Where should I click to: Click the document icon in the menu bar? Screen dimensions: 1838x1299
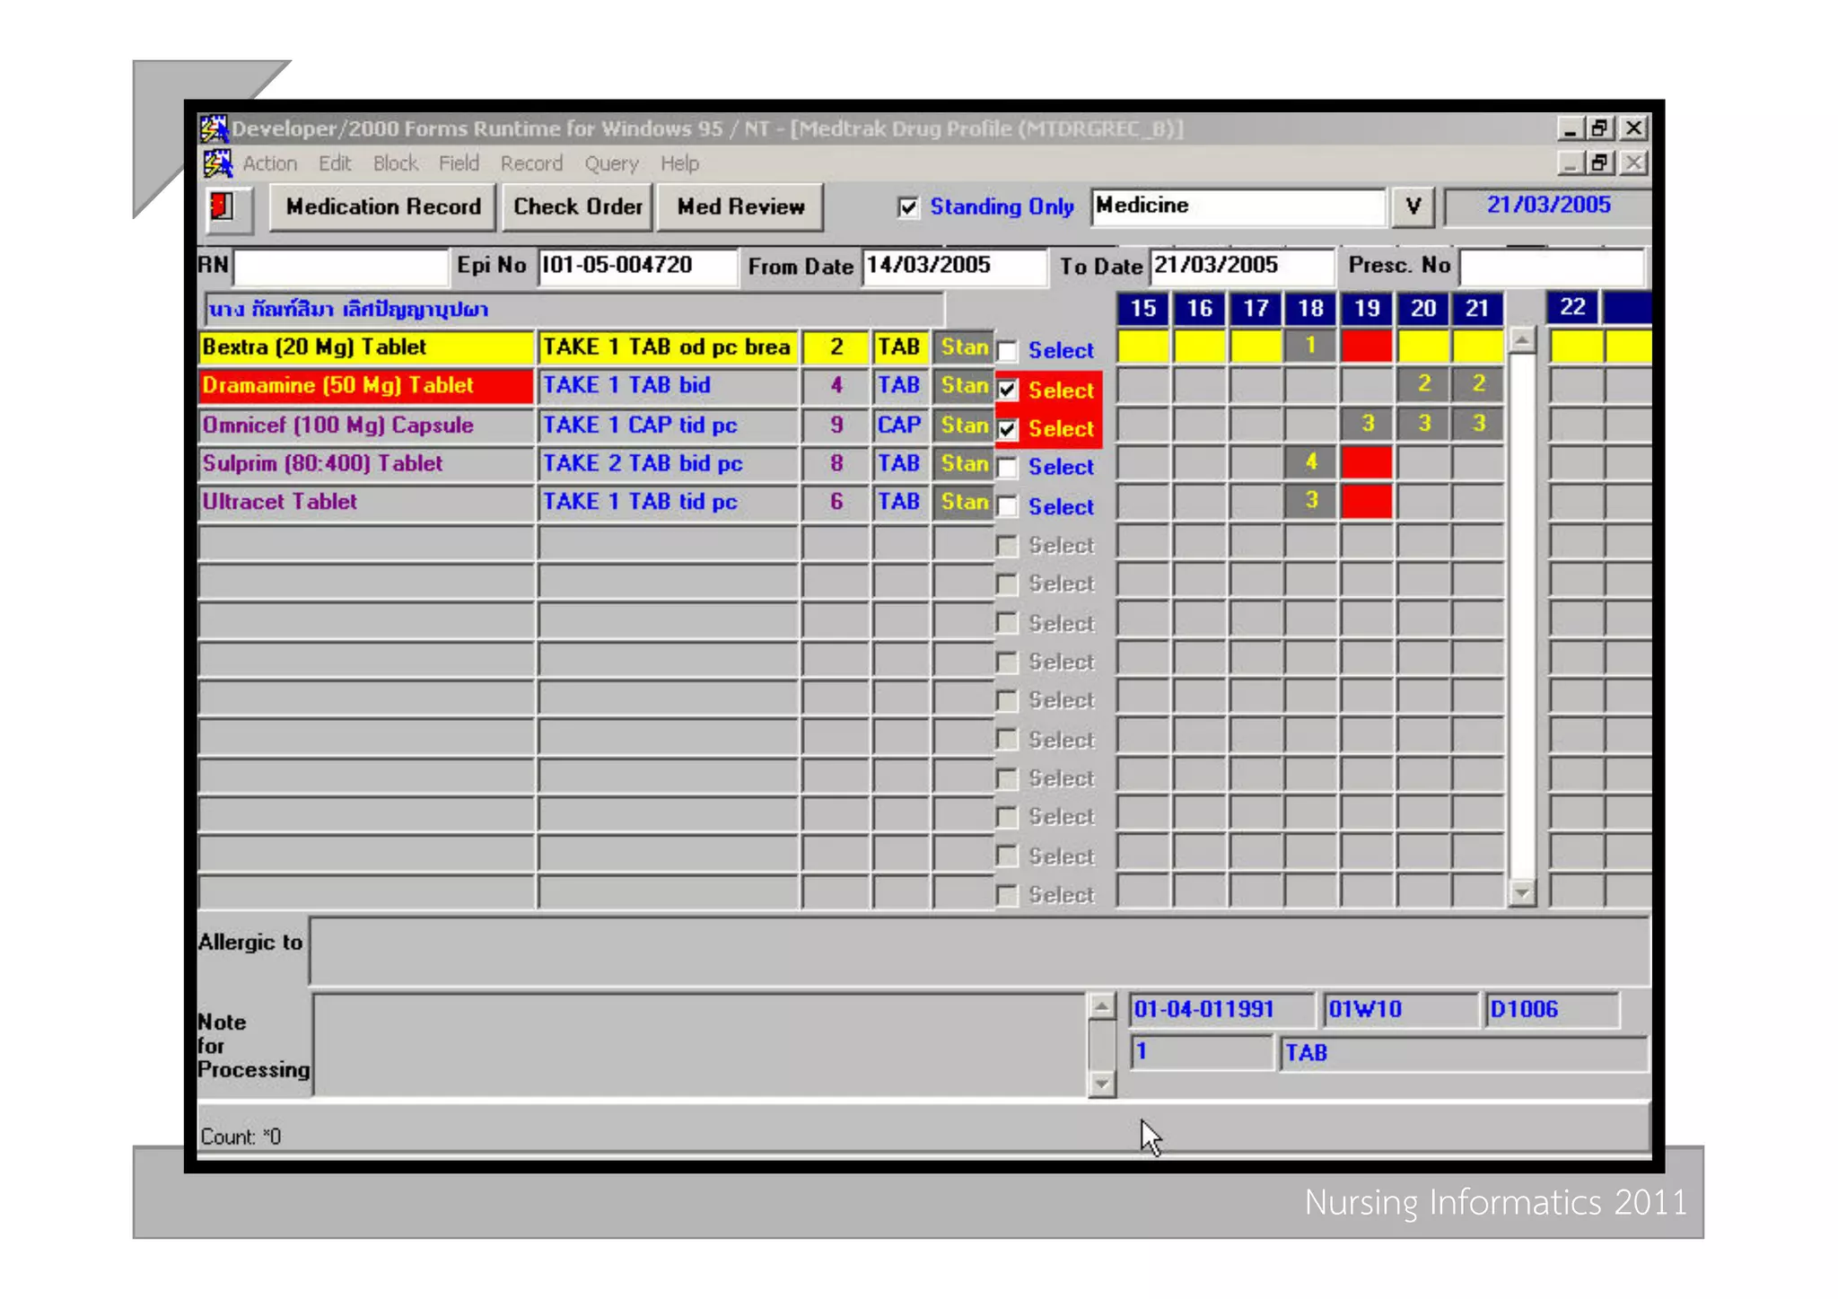(216, 163)
